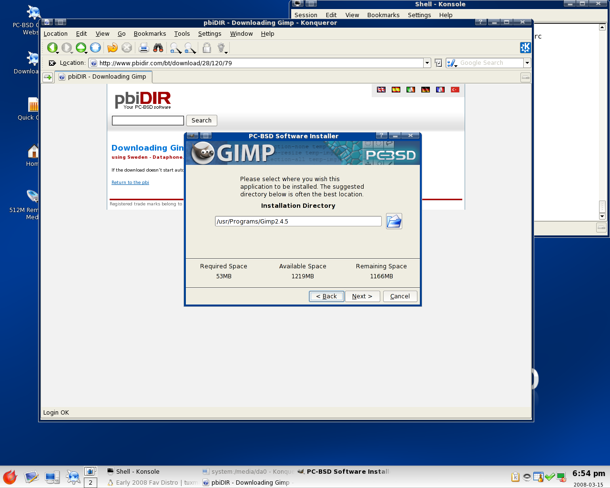Click the green checkmark icon in the system tray

click(550, 477)
